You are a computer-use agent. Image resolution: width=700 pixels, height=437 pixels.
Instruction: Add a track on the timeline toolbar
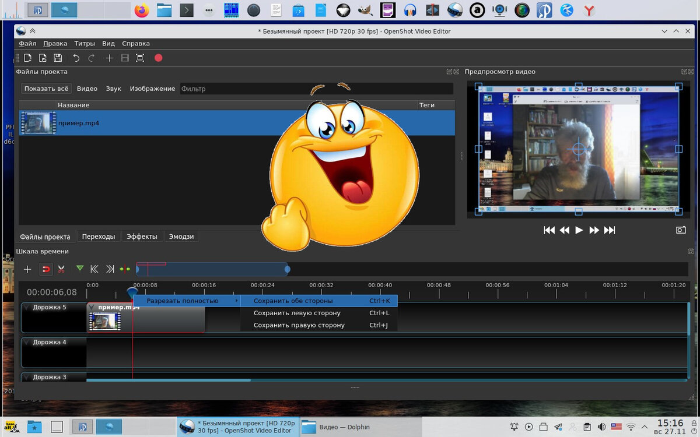pyautogui.click(x=27, y=269)
